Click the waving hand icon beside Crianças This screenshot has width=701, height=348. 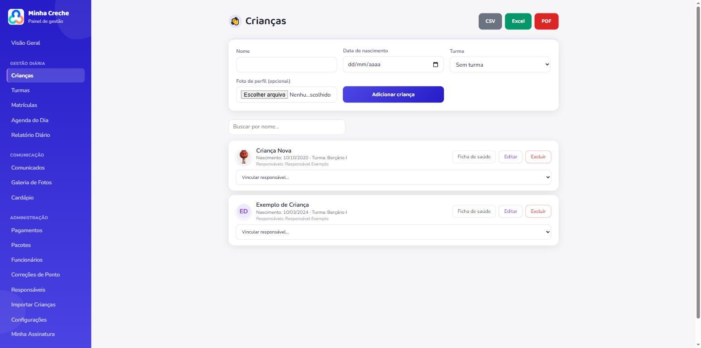tap(235, 21)
